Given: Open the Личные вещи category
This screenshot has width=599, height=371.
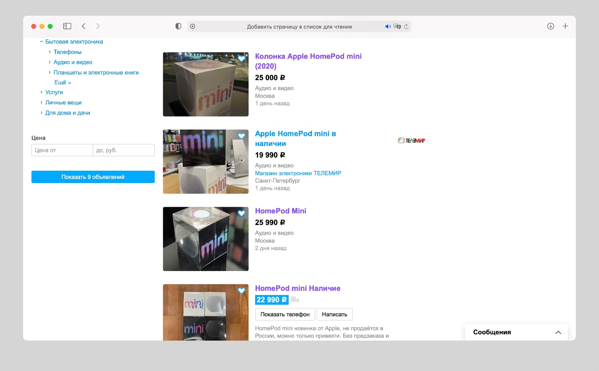Looking at the screenshot, I should coord(63,103).
